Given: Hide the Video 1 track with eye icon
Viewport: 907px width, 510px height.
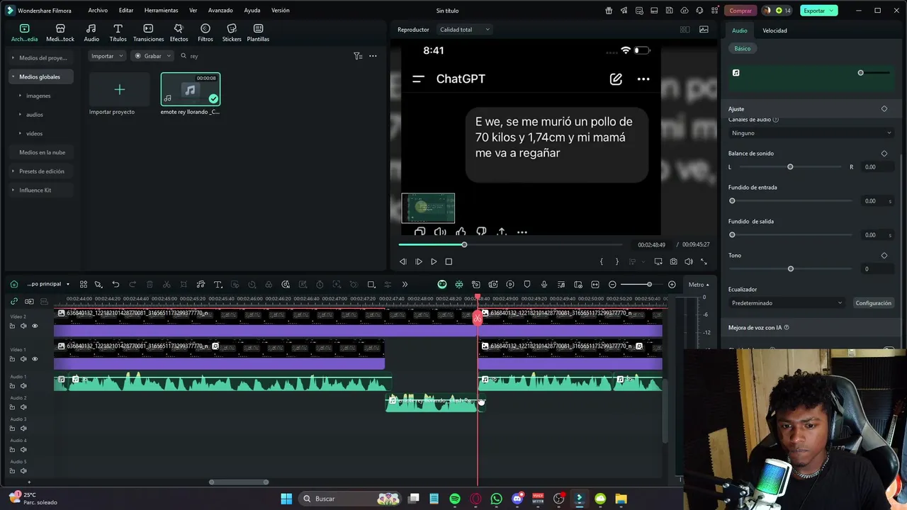Looking at the screenshot, I should [35, 358].
